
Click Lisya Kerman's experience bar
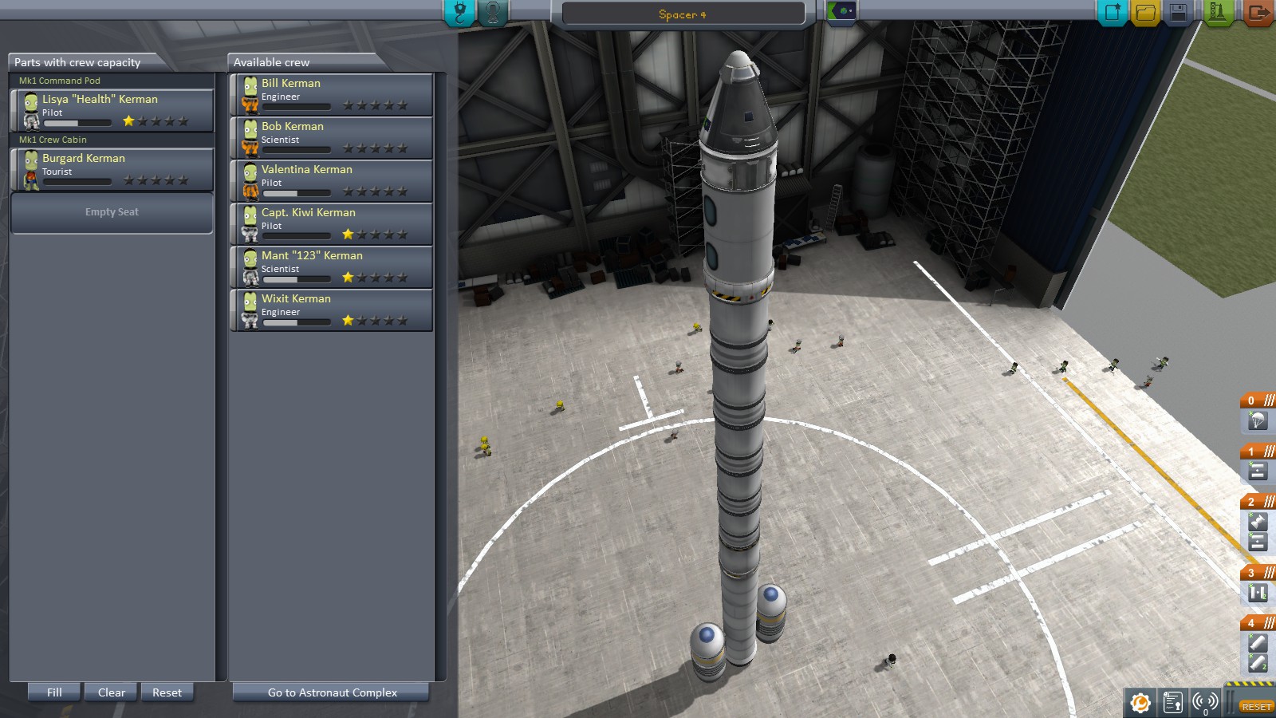coord(77,123)
